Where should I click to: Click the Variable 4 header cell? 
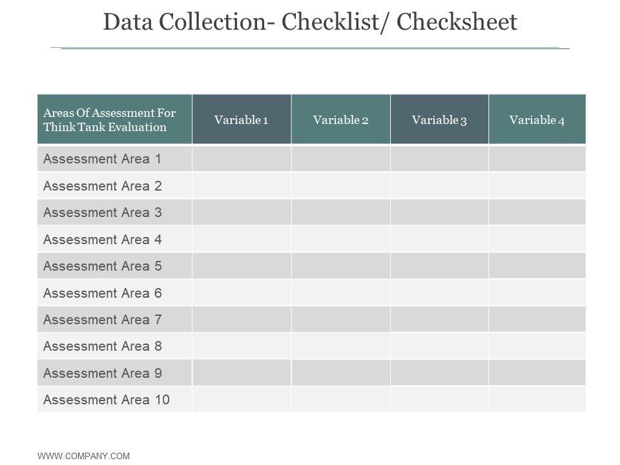click(537, 120)
